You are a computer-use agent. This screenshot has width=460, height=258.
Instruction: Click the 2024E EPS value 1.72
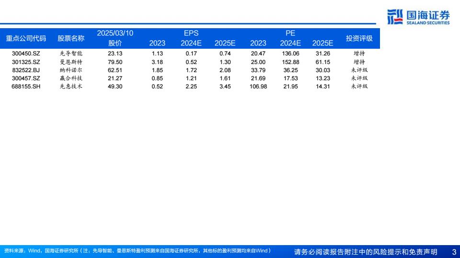(191, 70)
